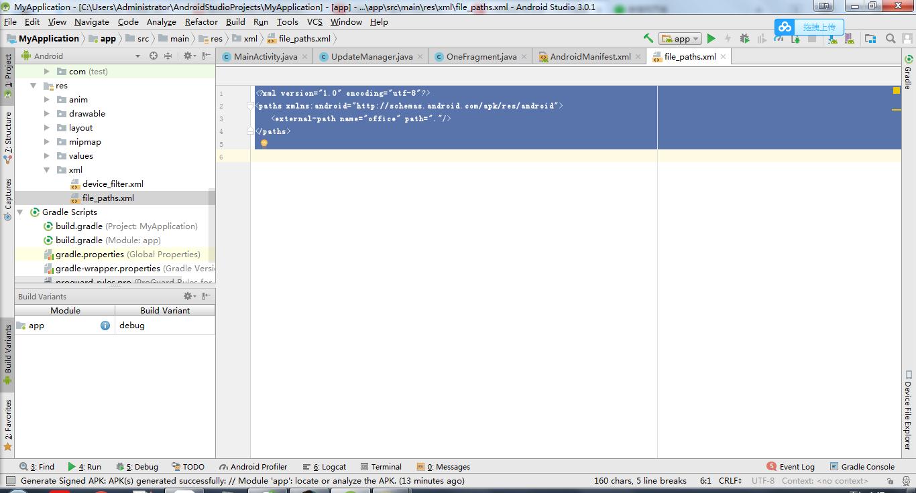Click the yellow warning stripe mark
Screen dimensions: 916x493
pyautogui.click(x=897, y=110)
